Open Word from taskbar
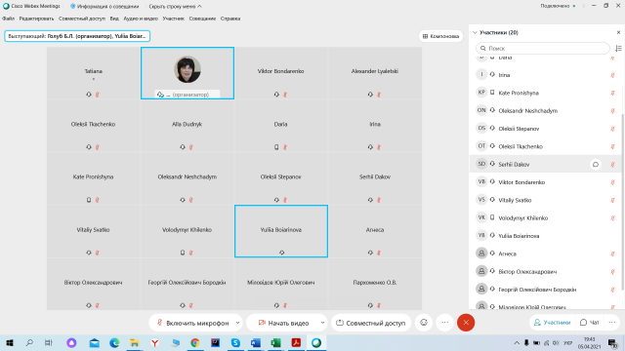Viewport: 625px width, 351px height. pos(256,342)
